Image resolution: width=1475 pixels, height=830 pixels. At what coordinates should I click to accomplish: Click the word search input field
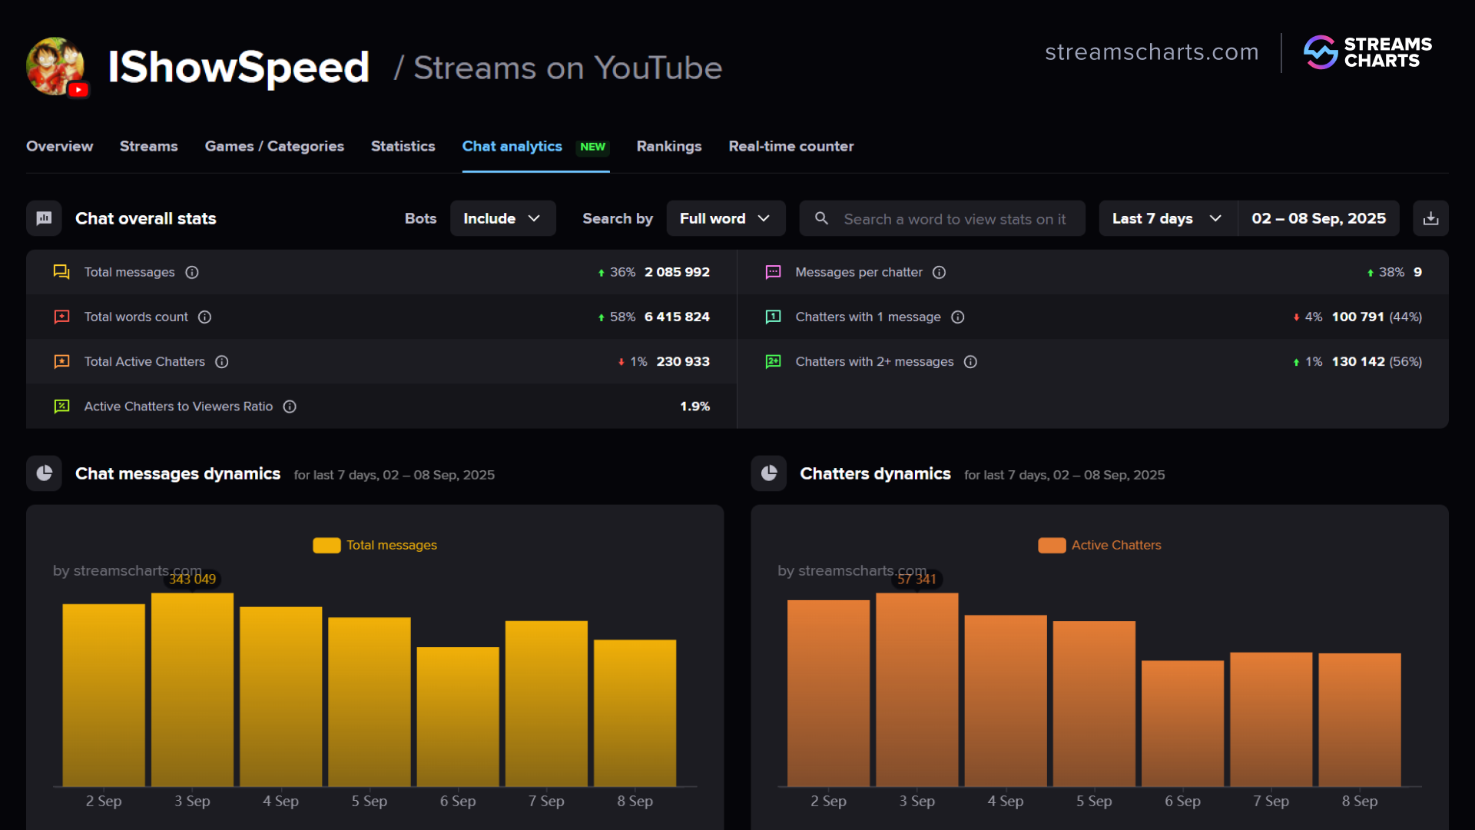tap(955, 219)
